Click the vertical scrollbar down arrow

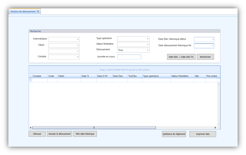[x=219, y=124]
